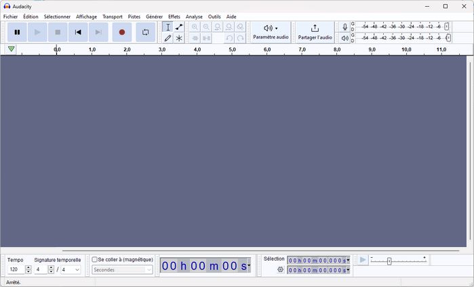Open the Sélectionner menu
474x287 pixels.
57,17
